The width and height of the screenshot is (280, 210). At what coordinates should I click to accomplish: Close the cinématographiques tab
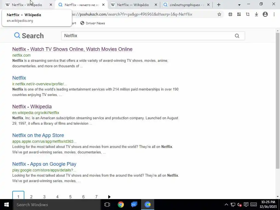pos(208,5)
